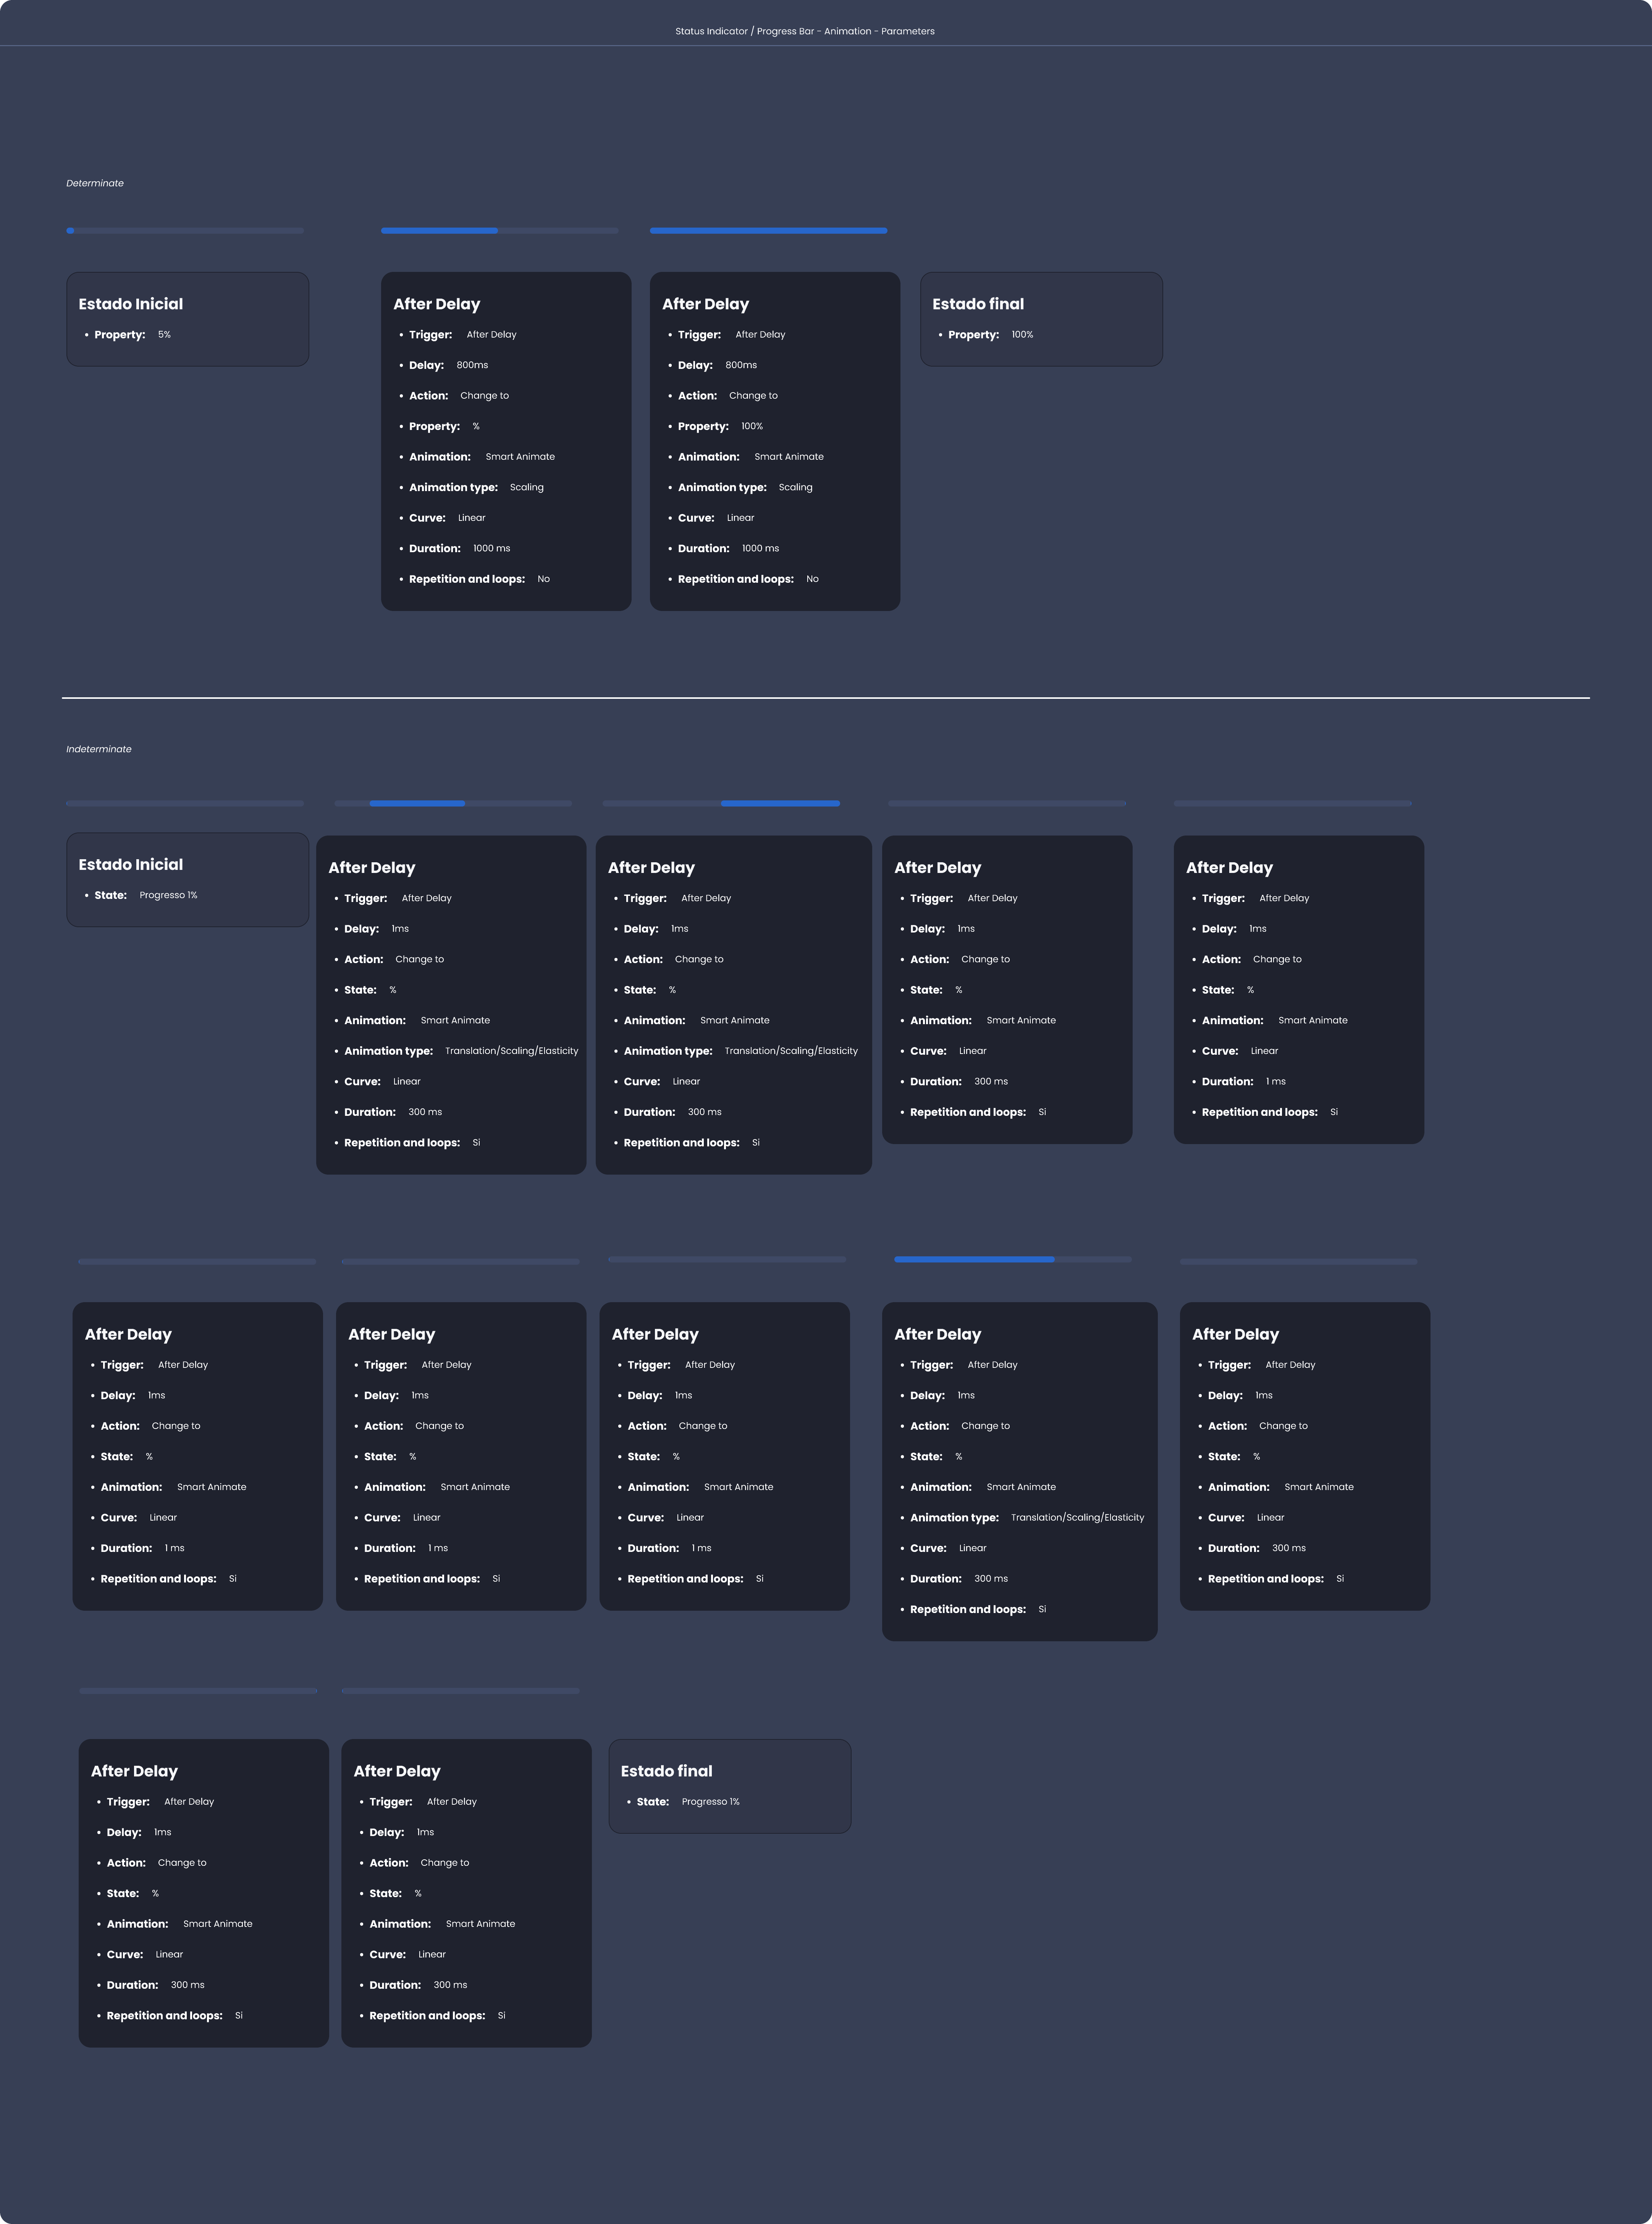Click the Determinate section label
The height and width of the screenshot is (2224, 1652).
[95, 183]
